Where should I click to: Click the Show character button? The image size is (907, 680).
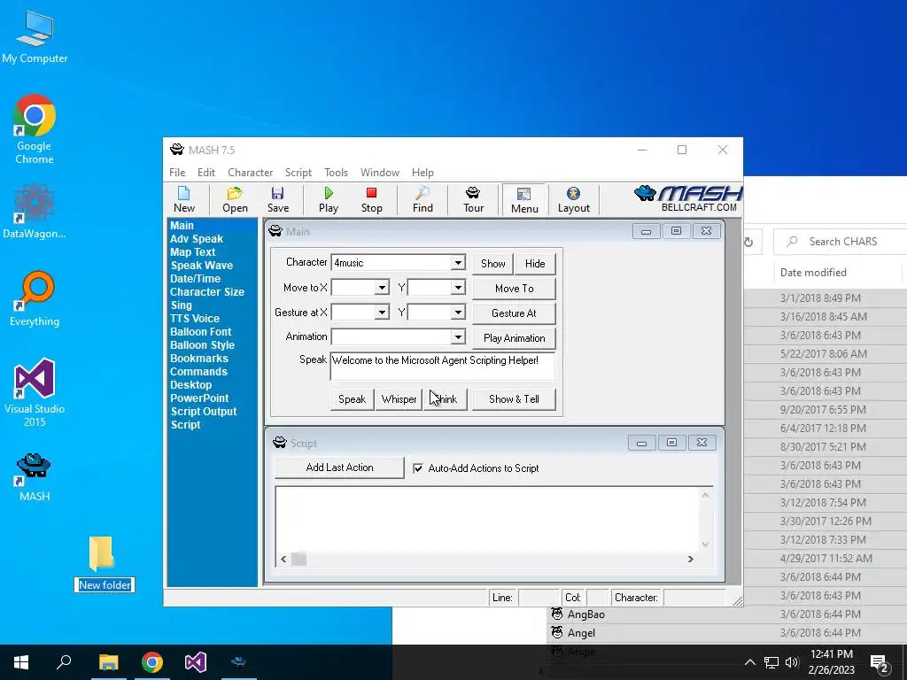(x=492, y=264)
